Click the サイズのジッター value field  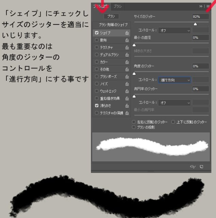pyautogui.click(x=201, y=17)
